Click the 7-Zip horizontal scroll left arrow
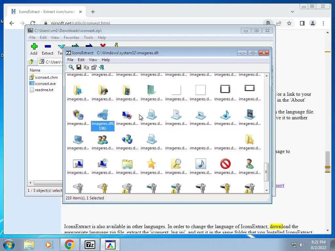 coord(30,183)
